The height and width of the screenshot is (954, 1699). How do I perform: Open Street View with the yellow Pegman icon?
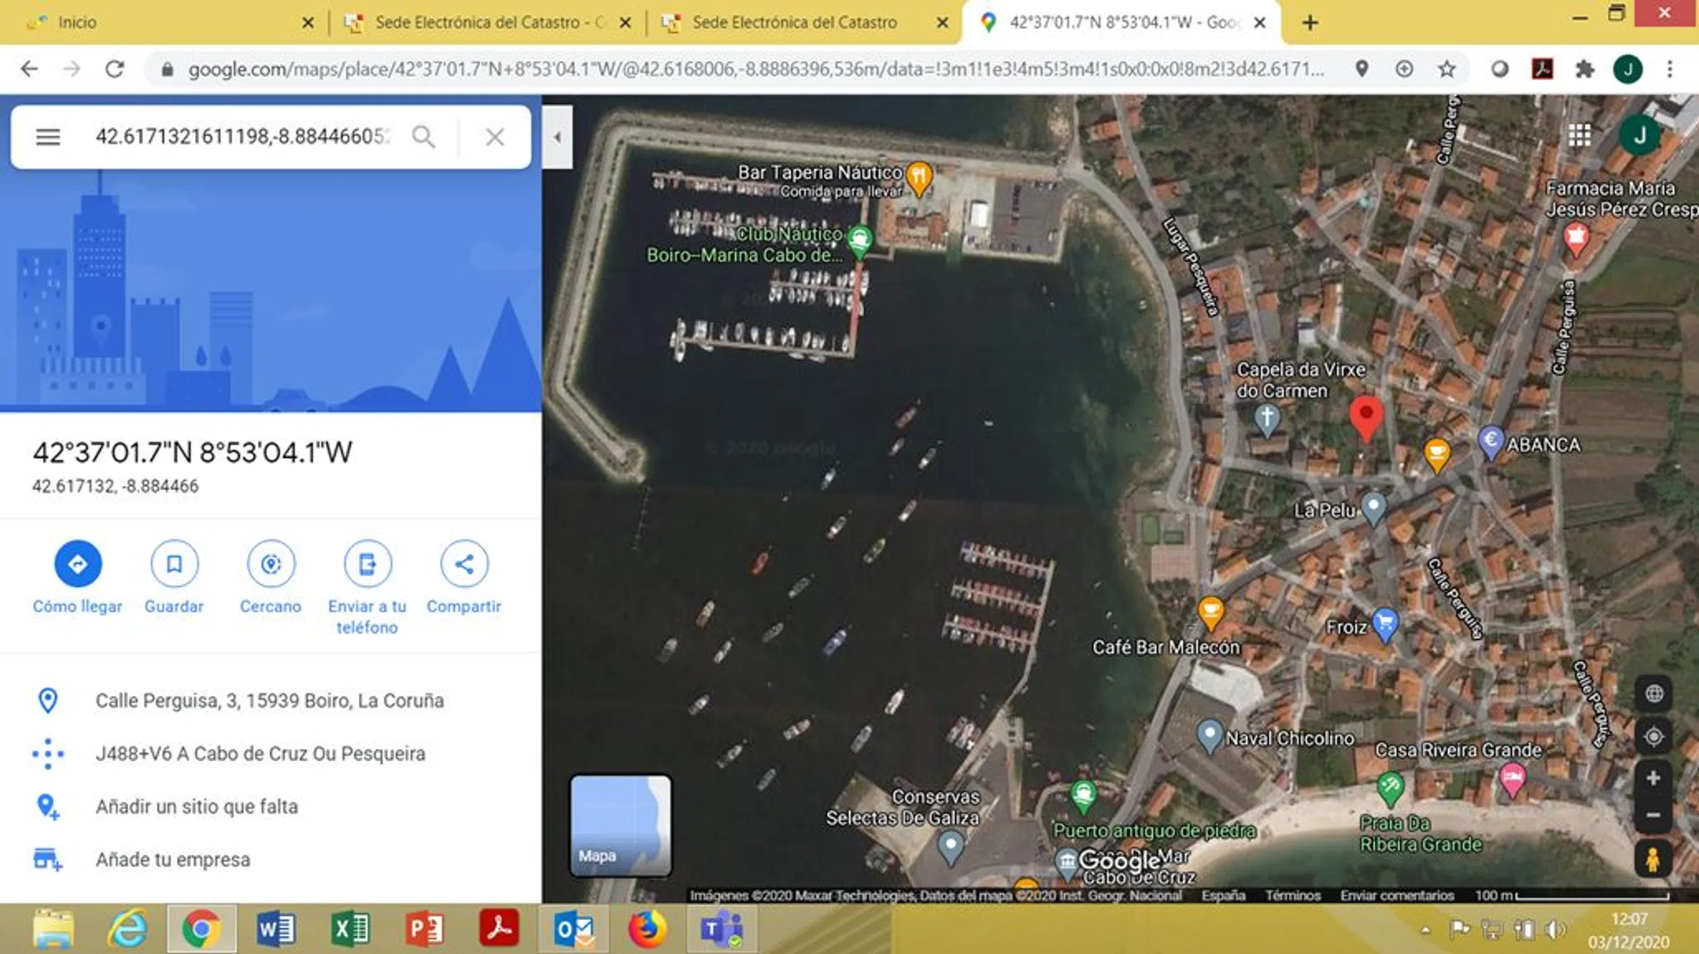(1652, 860)
